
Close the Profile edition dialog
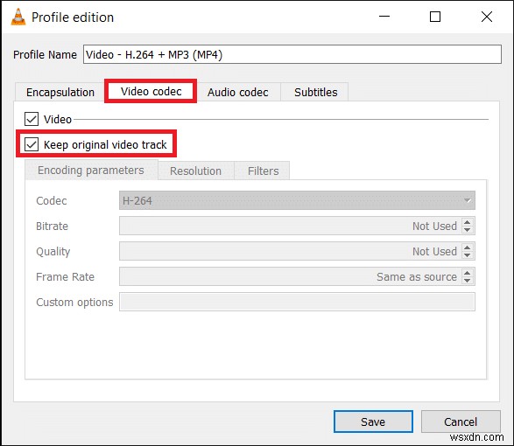[x=487, y=17]
